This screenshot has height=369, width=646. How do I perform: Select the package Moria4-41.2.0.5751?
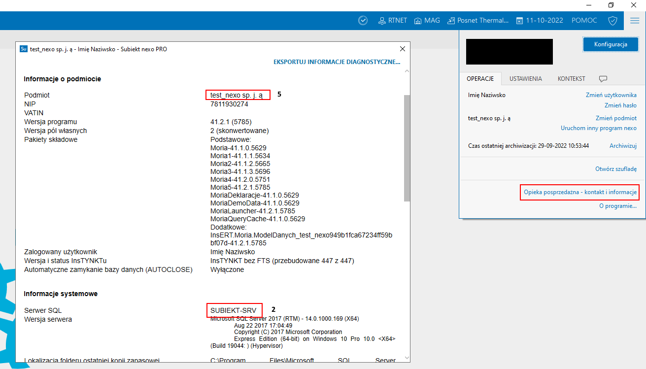240,179
